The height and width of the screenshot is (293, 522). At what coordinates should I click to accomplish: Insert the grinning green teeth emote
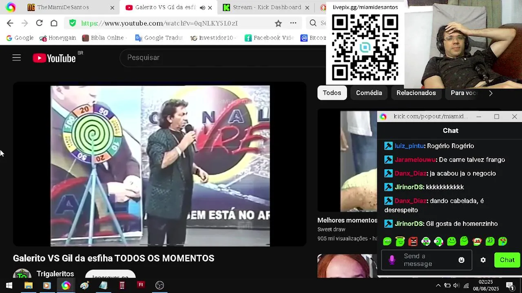(387, 241)
